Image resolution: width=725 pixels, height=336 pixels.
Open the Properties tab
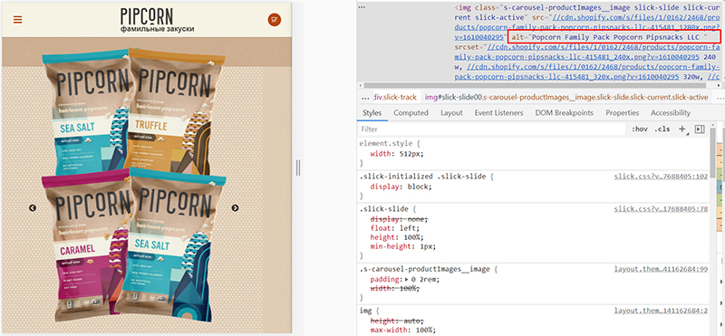(x=623, y=113)
